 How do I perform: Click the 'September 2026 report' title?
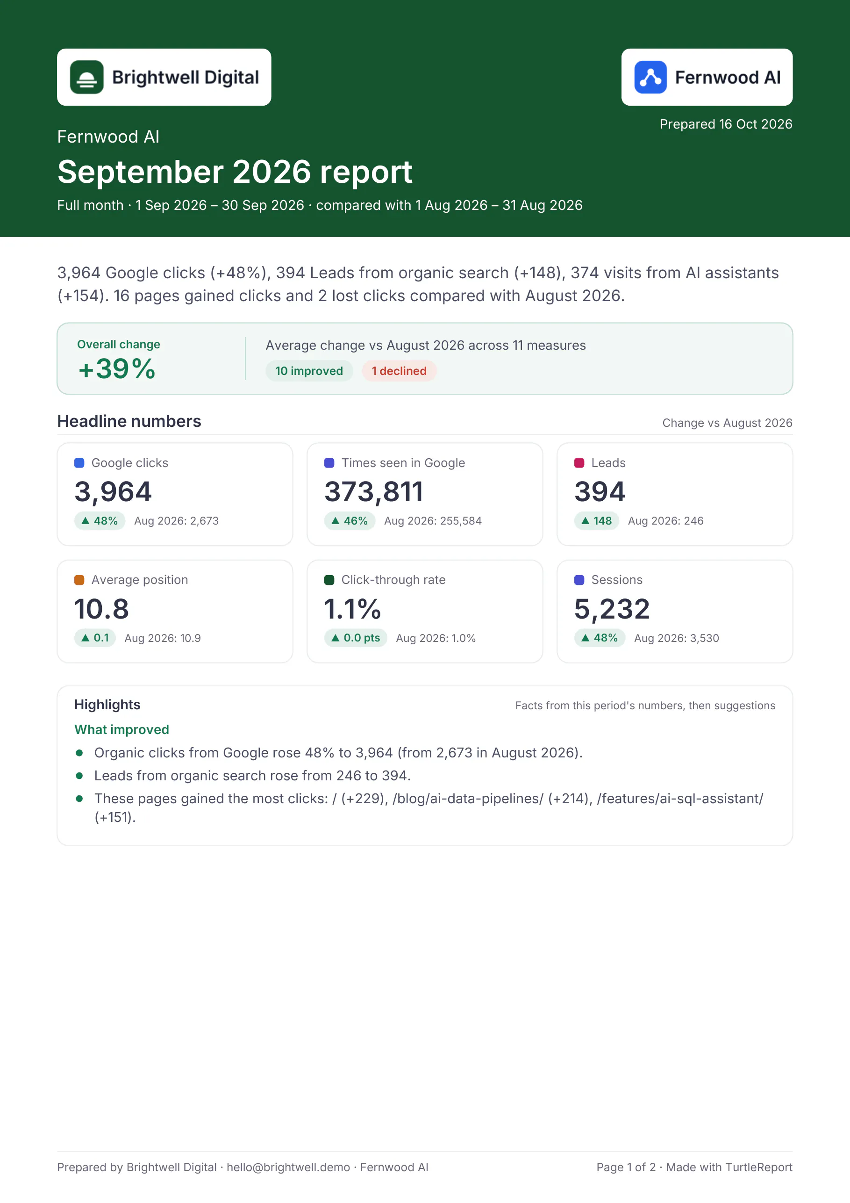(235, 172)
